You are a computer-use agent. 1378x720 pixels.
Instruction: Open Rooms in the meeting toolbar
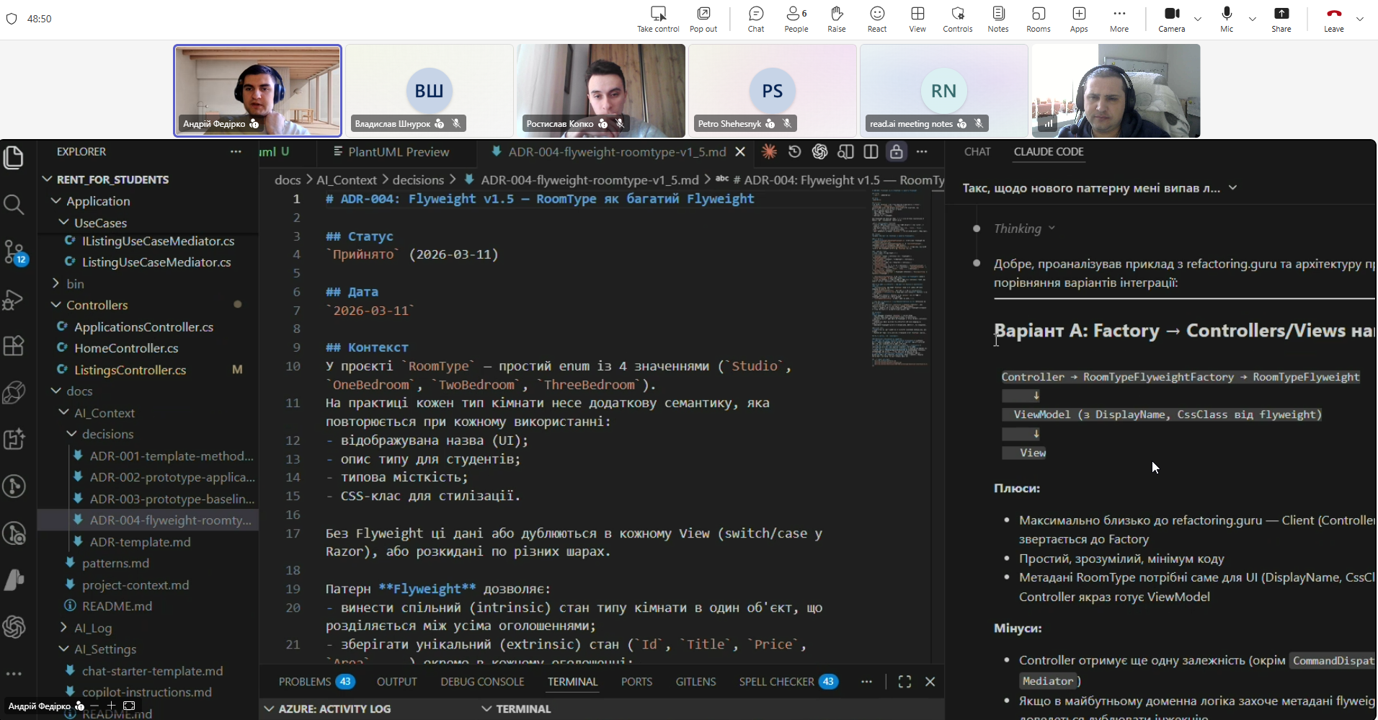(x=1038, y=19)
